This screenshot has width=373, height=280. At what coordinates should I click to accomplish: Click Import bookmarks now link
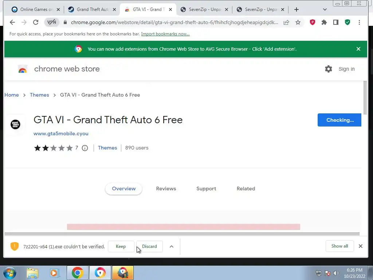165,34
